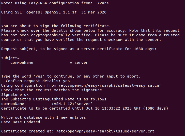Click the ASN.1 12:'server' value
Image resolution: width=185 pixels, height=136 pixels.
[72, 104]
